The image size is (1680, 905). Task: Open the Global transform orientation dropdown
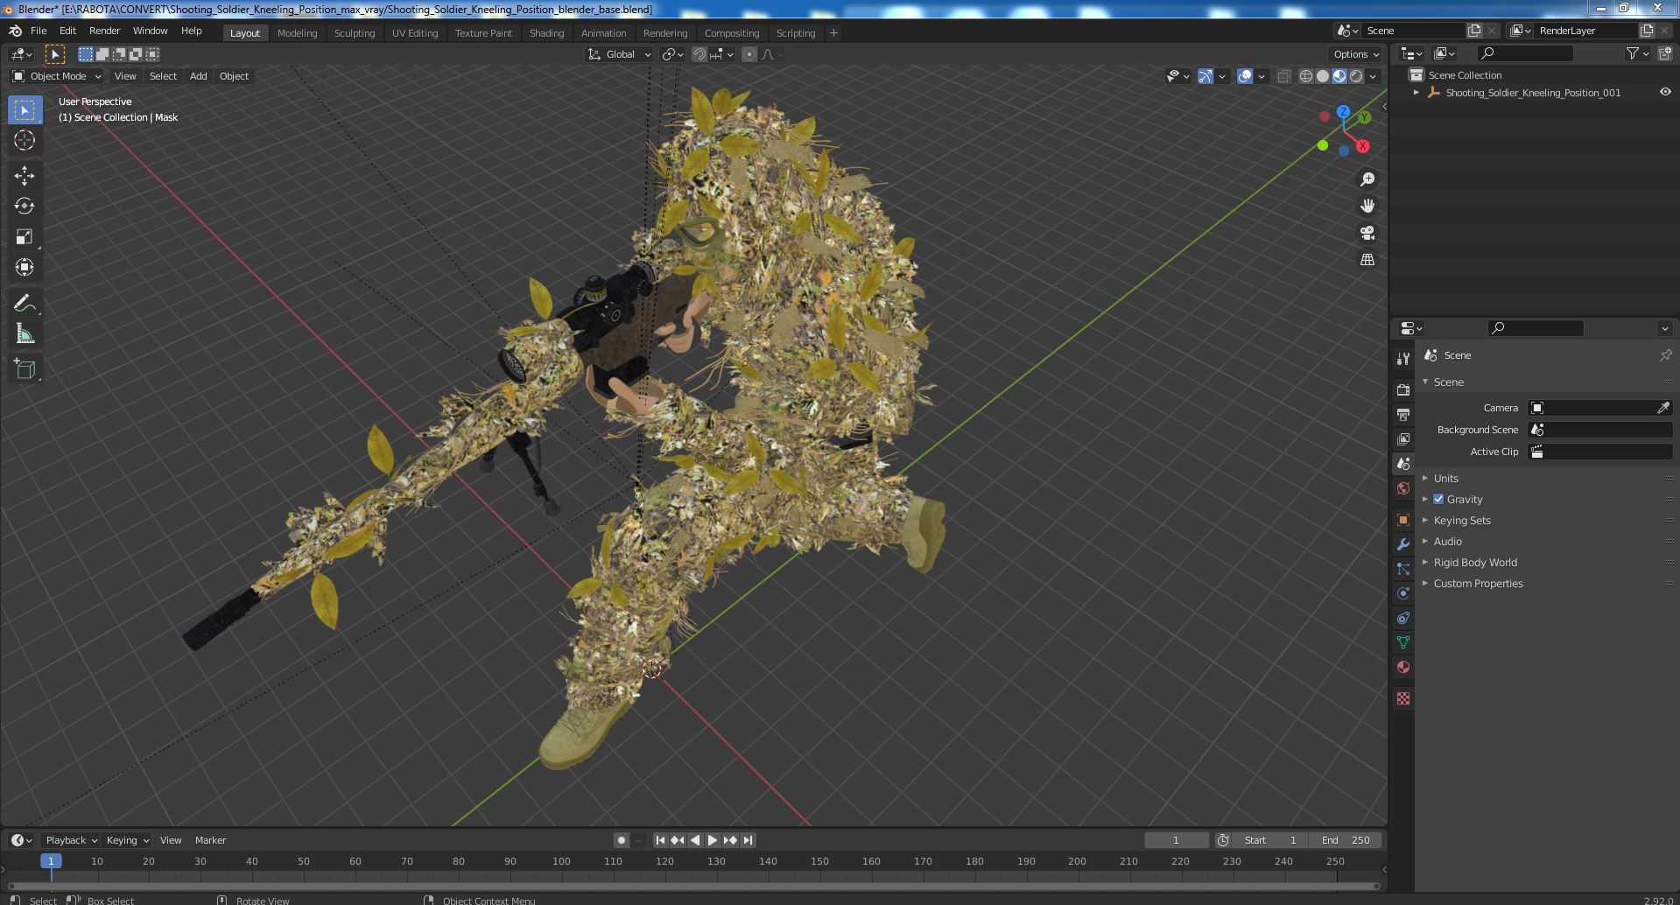pyautogui.click(x=620, y=54)
